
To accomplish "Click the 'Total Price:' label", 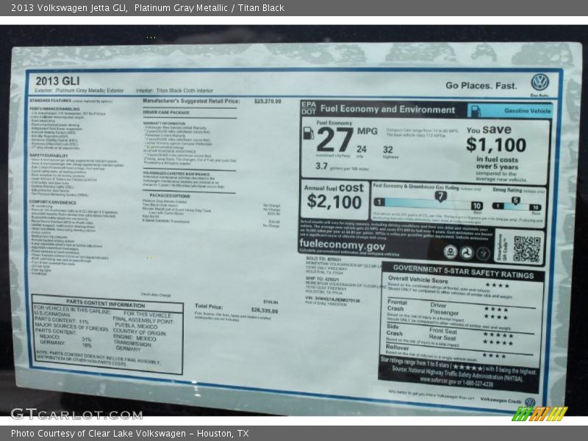I will point(209,306).
